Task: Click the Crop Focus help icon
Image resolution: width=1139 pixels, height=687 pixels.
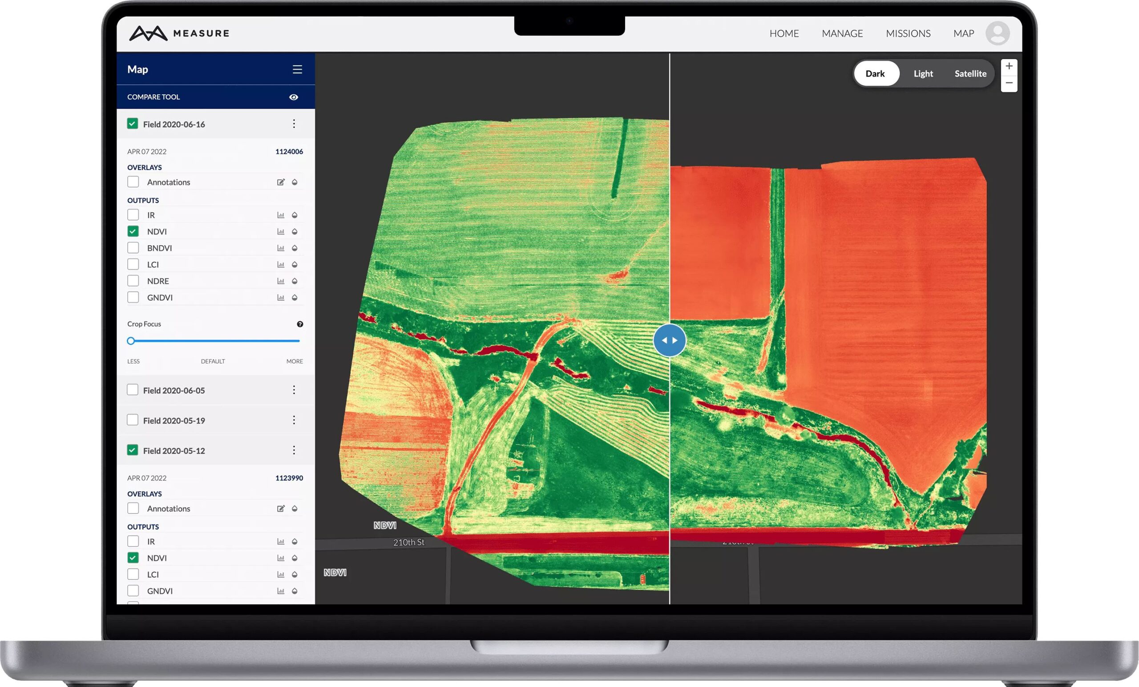Action: click(300, 324)
